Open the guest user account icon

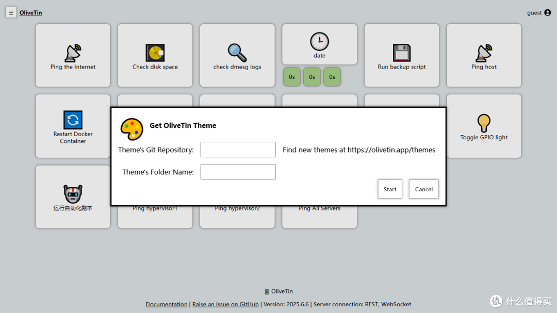click(x=547, y=13)
